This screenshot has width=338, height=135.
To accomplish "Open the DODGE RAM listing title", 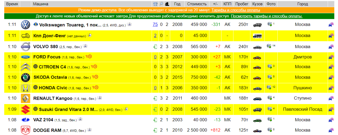I will pyautogui.click(x=47, y=130).
